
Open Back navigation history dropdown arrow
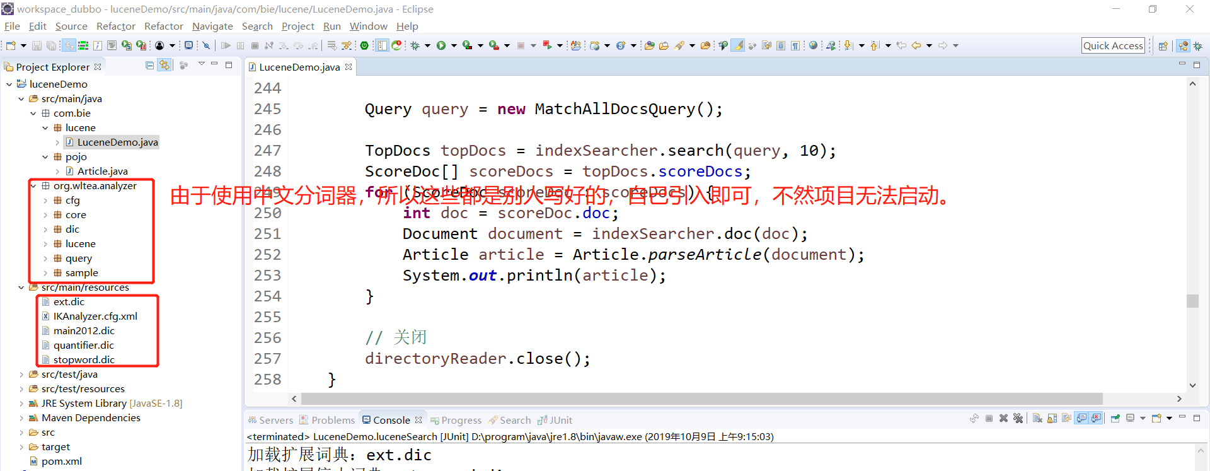click(x=929, y=45)
